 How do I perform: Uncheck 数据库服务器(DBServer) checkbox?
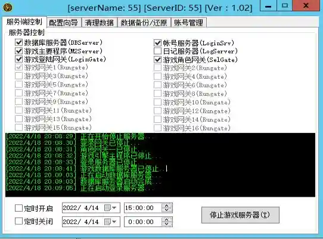(18, 42)
